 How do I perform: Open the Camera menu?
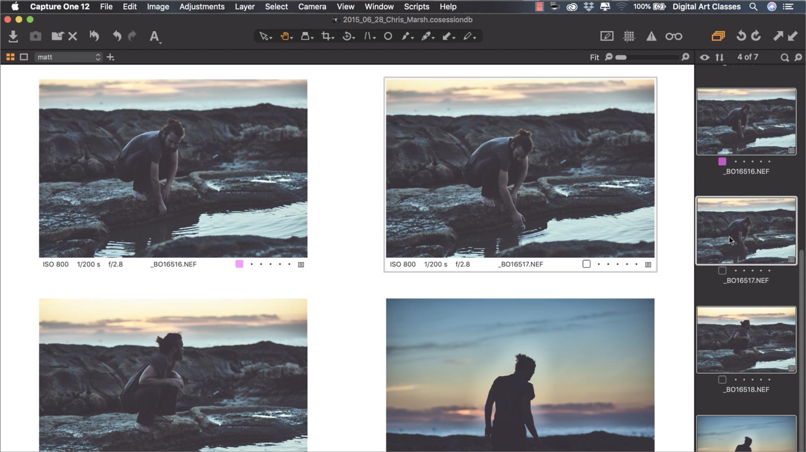point(312,7)
